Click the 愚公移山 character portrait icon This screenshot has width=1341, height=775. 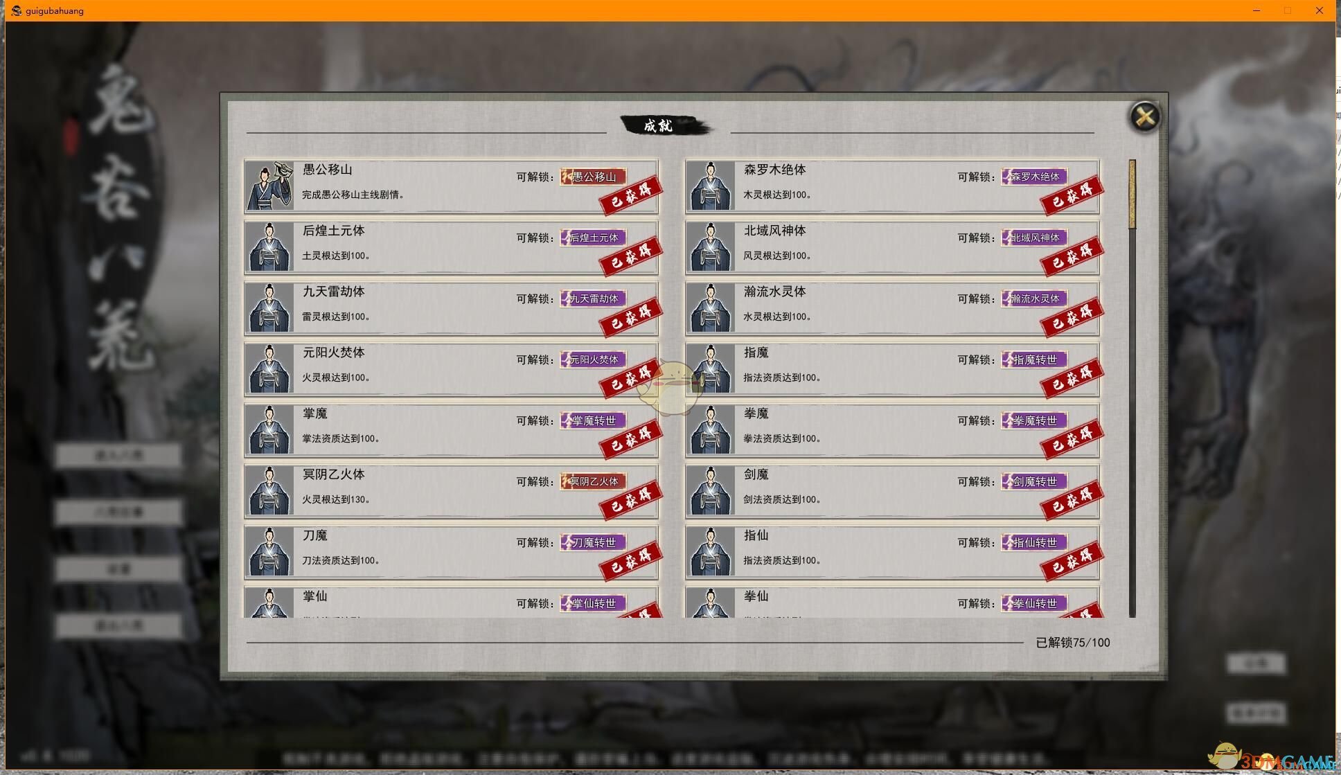[269, 186]
